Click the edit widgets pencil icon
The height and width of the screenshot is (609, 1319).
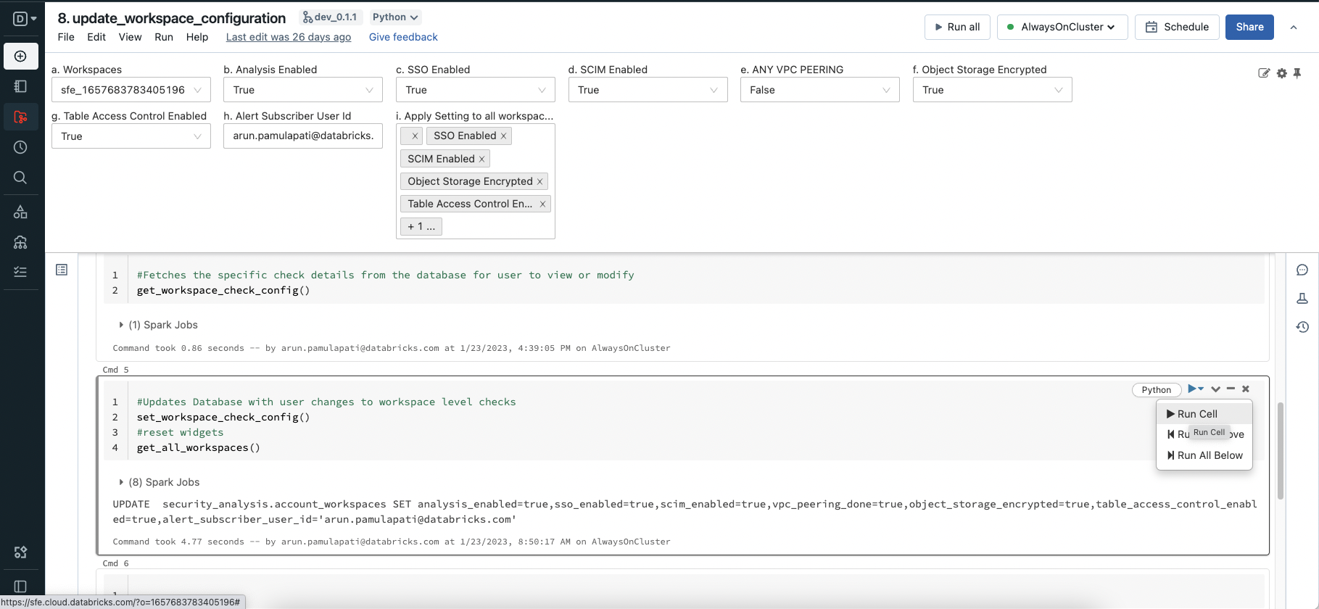click(1264, 73)
